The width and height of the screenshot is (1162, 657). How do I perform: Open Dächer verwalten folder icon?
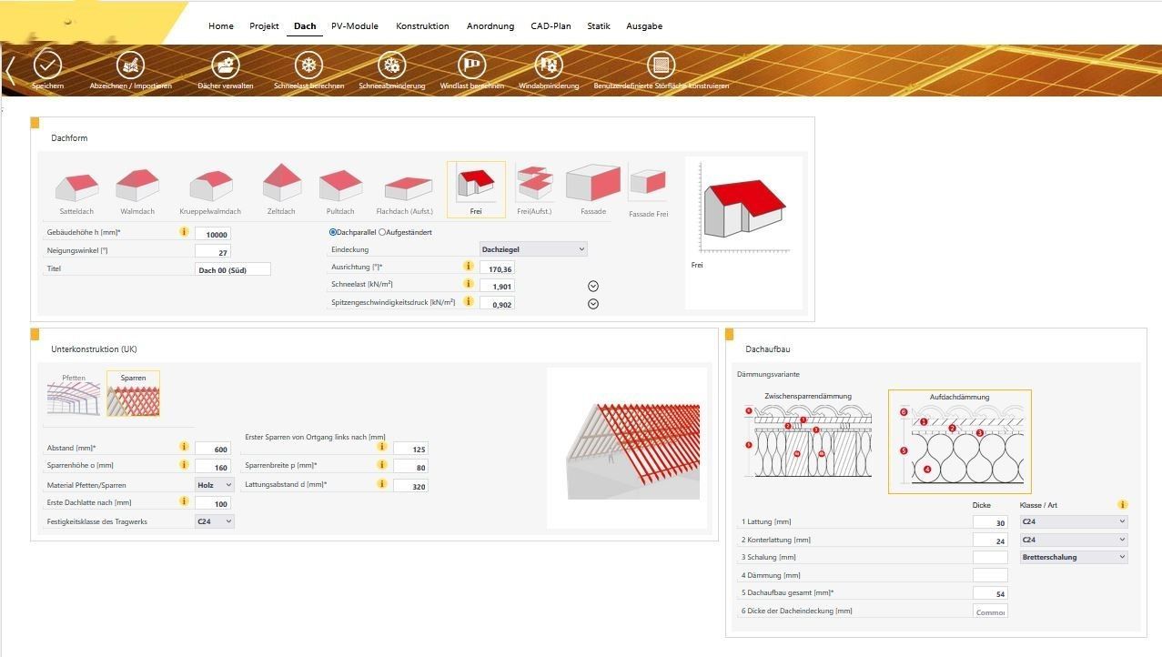point(226,65)
